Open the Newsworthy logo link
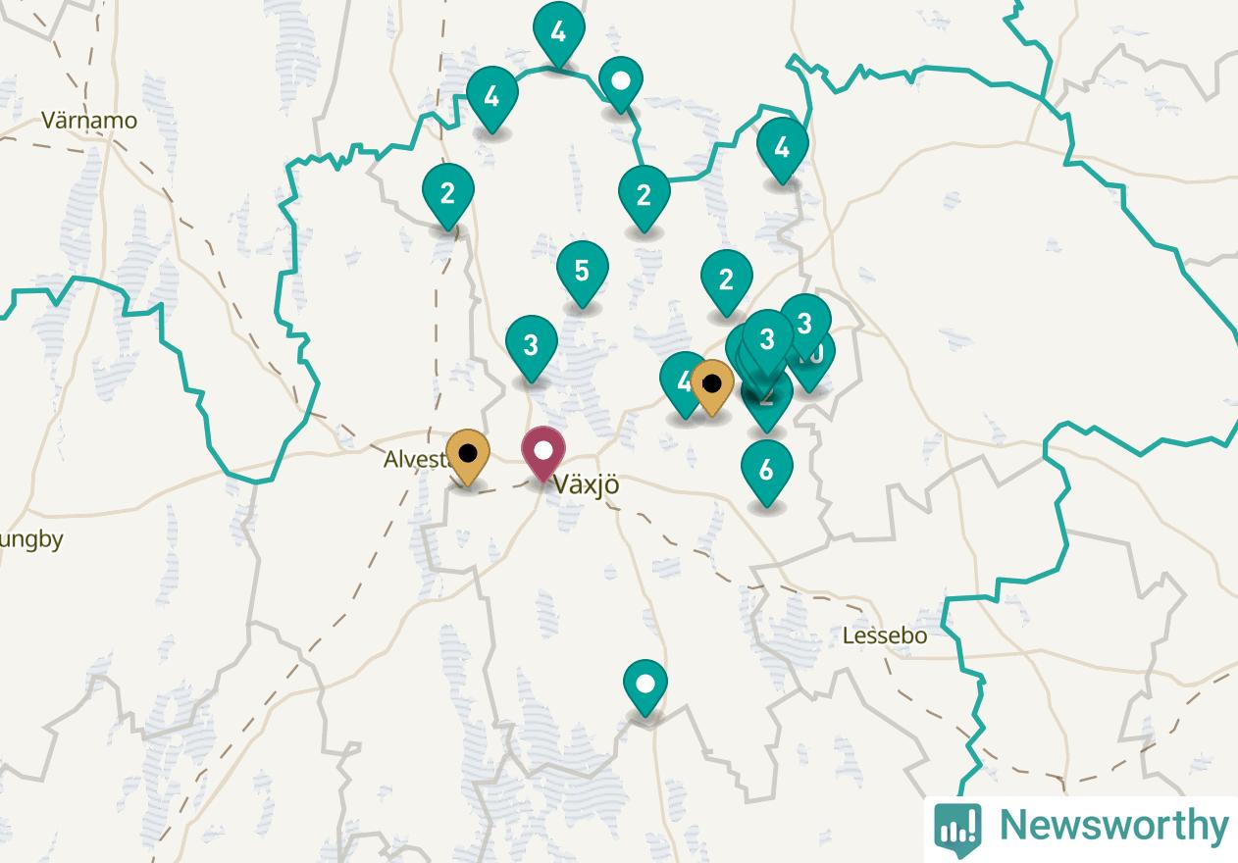This screenshot has width=1238, height=863. click(x=1081, y=826)
